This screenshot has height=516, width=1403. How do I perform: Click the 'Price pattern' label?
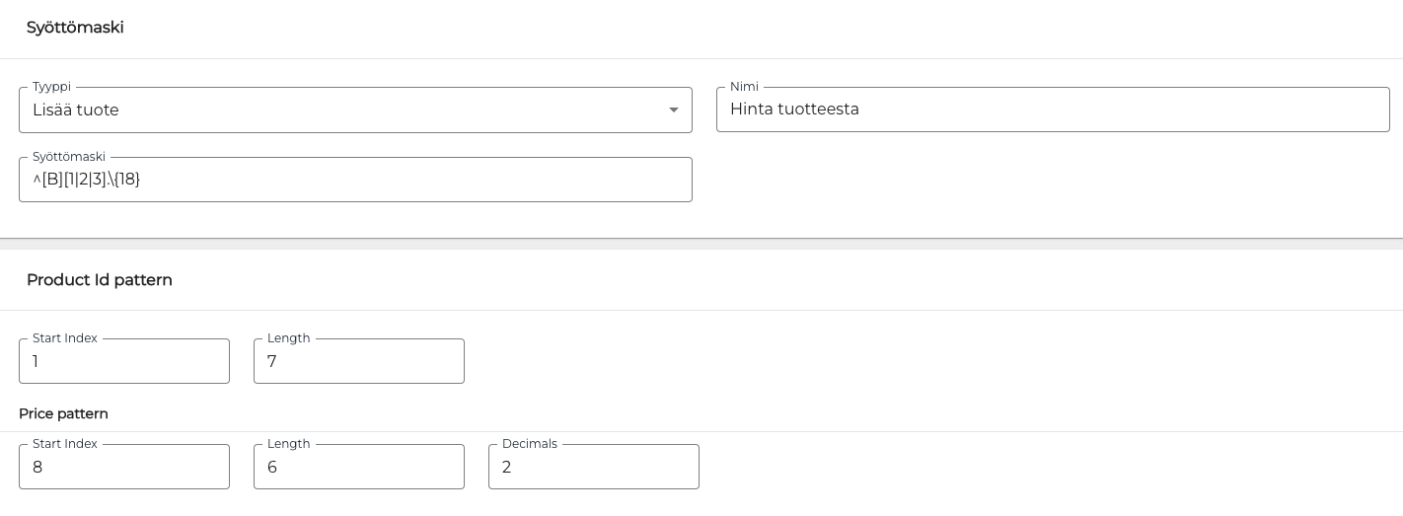click(63, 413)
